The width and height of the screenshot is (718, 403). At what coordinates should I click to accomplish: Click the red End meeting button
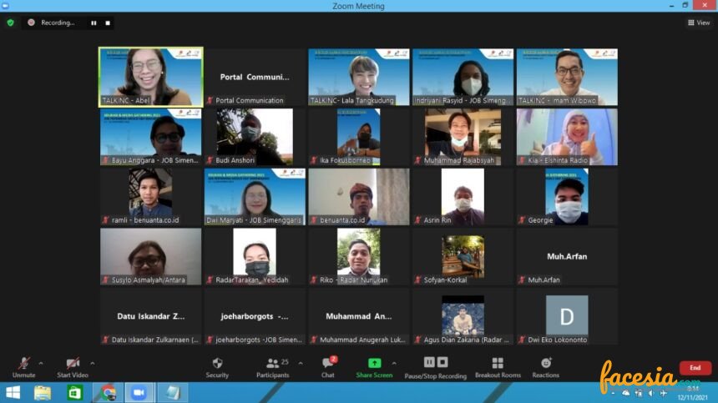695,368
